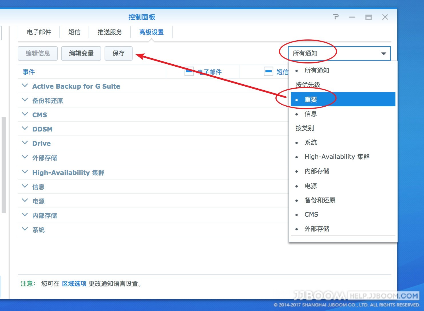The image size is (424, 311).
Task: Expand the 内部存储 event group
Action: coord(25,215)
